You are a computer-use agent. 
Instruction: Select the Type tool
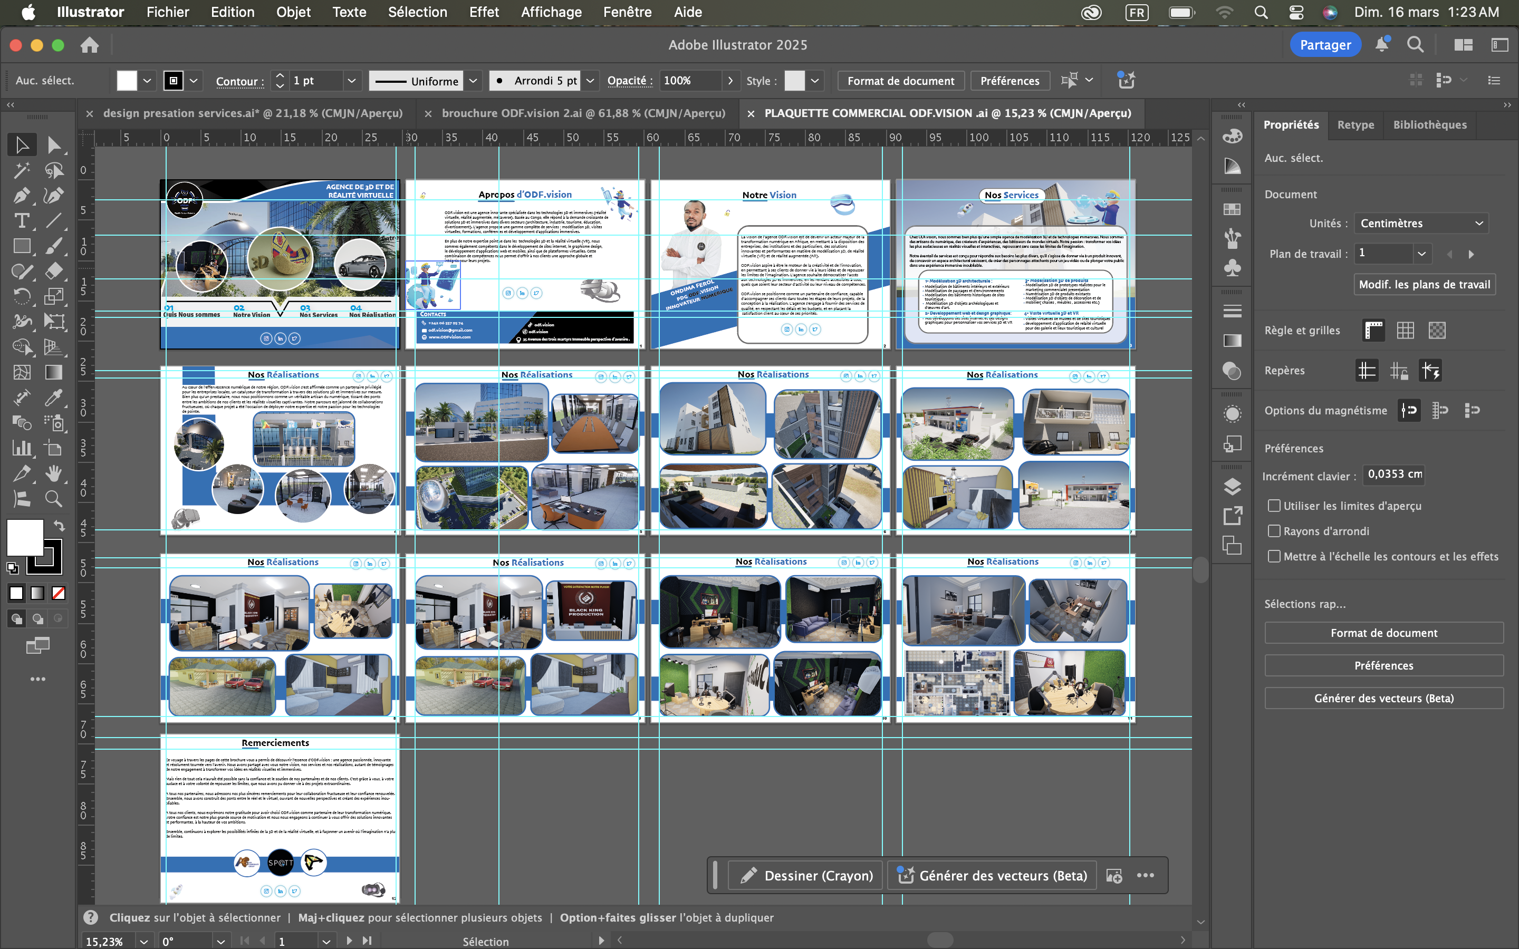[22, 220]
